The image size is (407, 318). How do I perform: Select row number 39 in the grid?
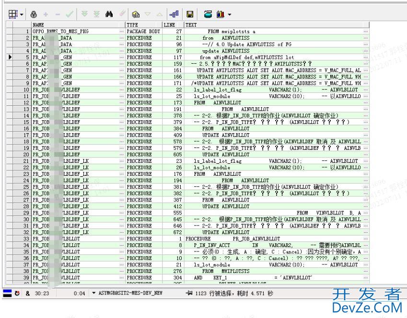click(x=22, y=278)
